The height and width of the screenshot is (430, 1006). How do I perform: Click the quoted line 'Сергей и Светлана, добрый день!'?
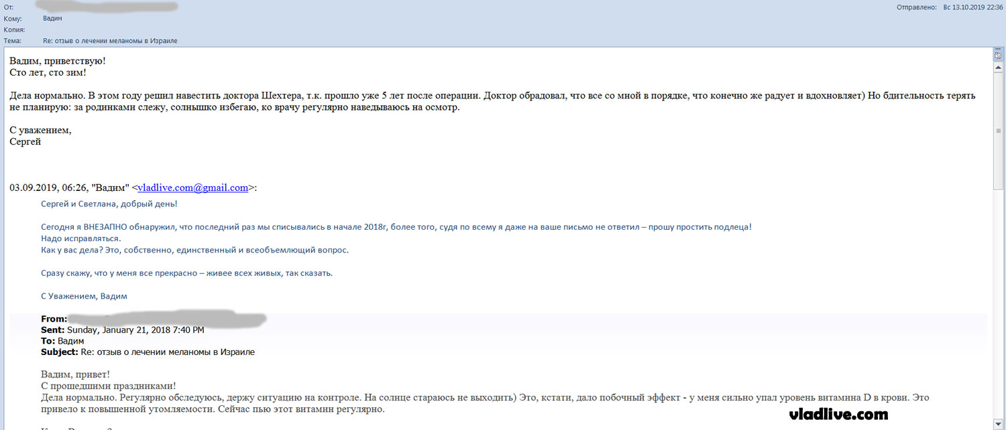tap(109, 204)
